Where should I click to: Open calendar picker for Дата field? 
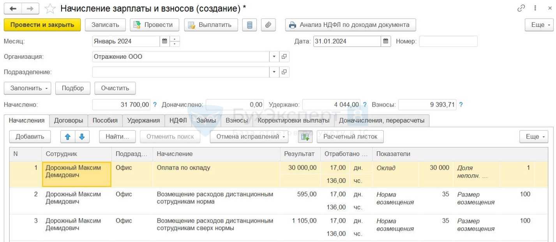(386, 41)
